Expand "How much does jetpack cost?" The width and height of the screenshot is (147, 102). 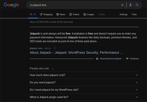point(84,75)
